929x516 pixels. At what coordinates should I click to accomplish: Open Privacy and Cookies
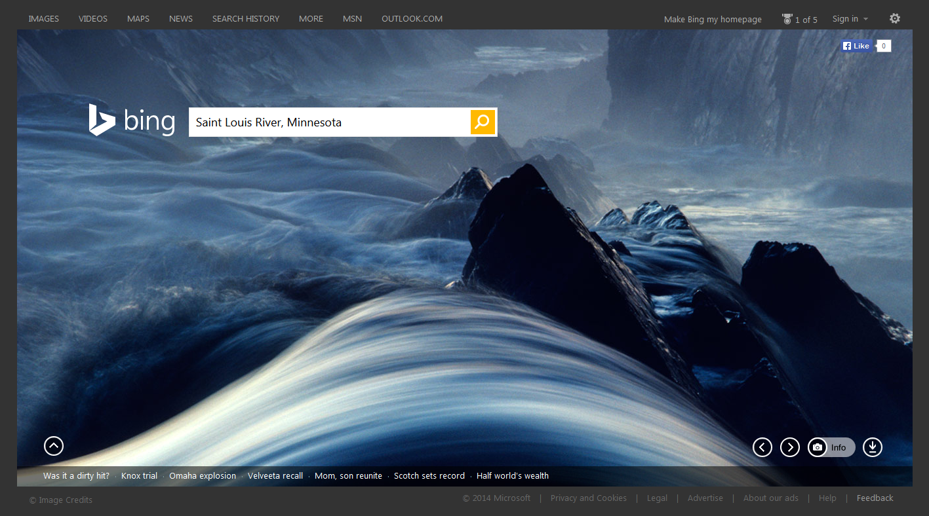coord(589,498)
